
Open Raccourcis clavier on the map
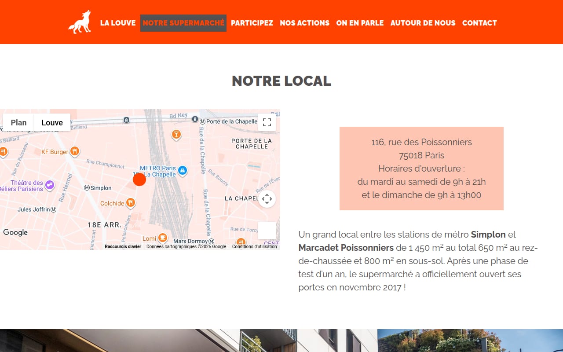click(123, 247)
